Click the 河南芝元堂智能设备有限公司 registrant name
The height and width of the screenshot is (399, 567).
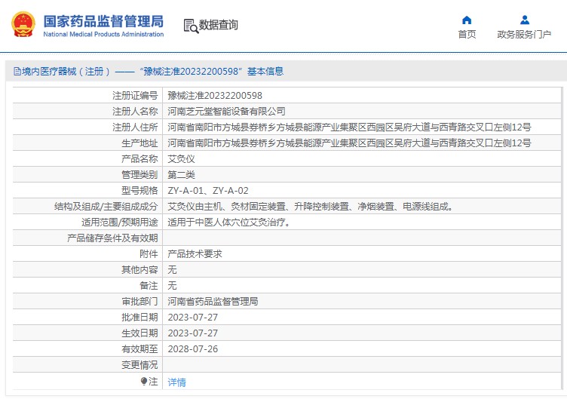(226, 112)
